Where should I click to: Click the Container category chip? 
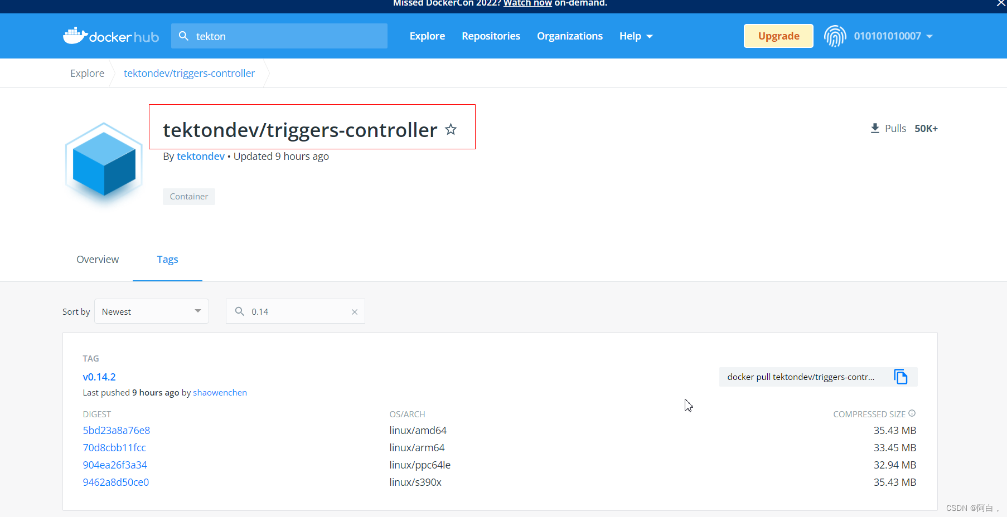click(x=189, y=197)
